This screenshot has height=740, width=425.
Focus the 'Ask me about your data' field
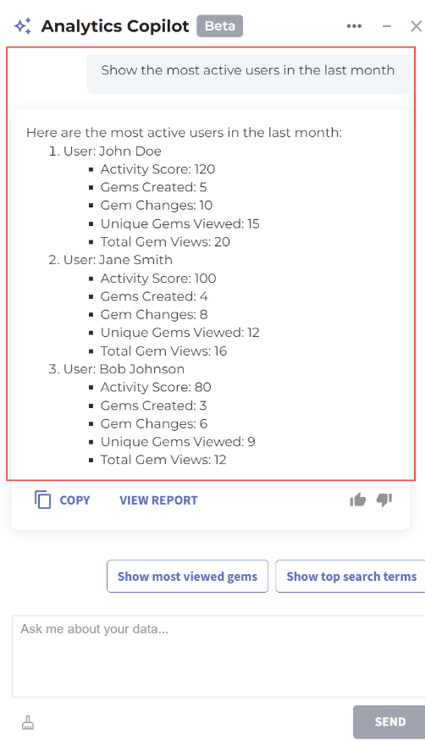click(x=218, y=656)
